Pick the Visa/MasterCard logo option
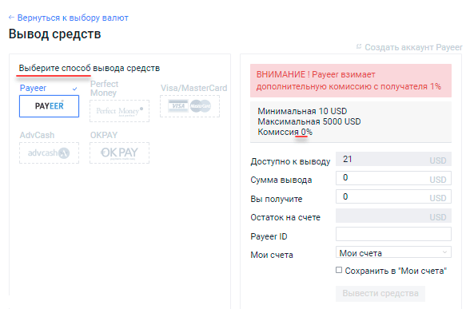470x309 pixels. point(189,106)
